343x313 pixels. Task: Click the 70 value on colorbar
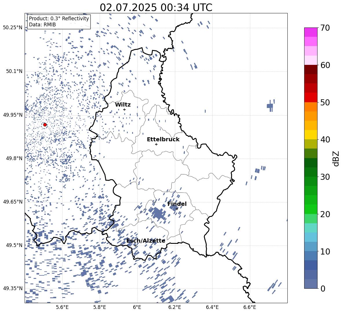pos(325,28)
